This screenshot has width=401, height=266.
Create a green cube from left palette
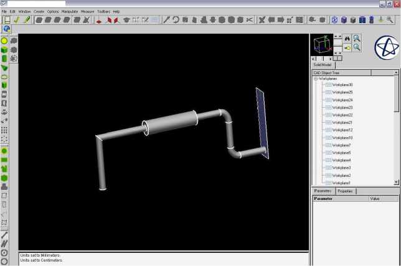pyautogui.click(x=4, y=50)
